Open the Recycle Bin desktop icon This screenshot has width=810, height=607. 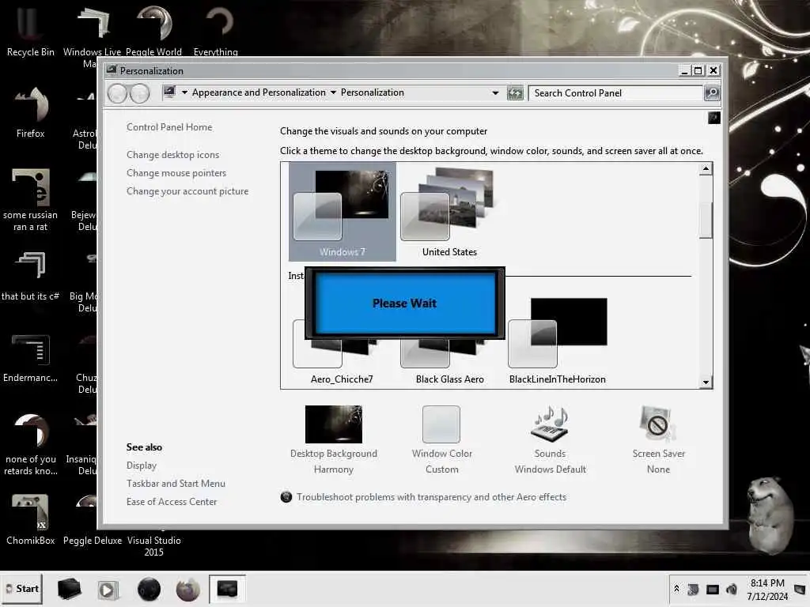[30, 30]
